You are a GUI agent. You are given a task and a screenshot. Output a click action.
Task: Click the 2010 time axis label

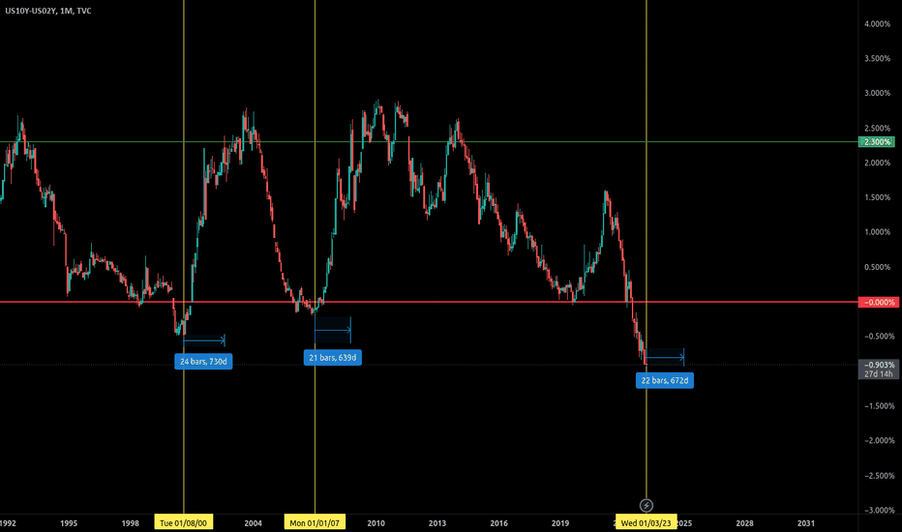pyautogui.click(x=376, y=523)
